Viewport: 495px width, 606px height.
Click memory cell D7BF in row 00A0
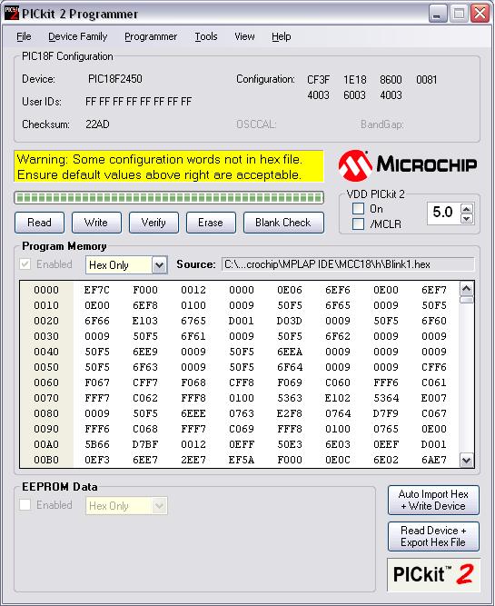click(145, 444)
